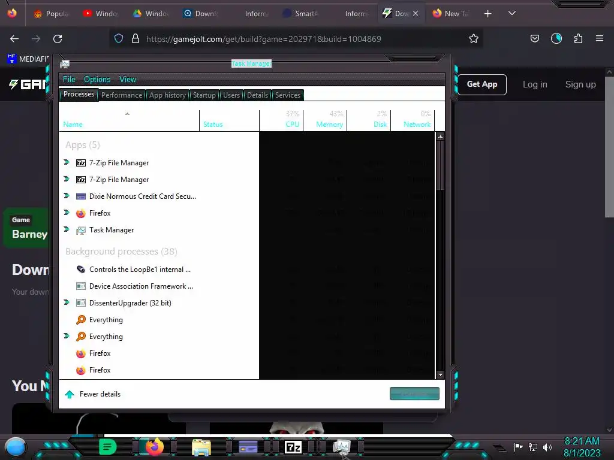Expand the Firefox app process group
The height and width of the screenshot is (460, 614).
(x=66, y=213)
